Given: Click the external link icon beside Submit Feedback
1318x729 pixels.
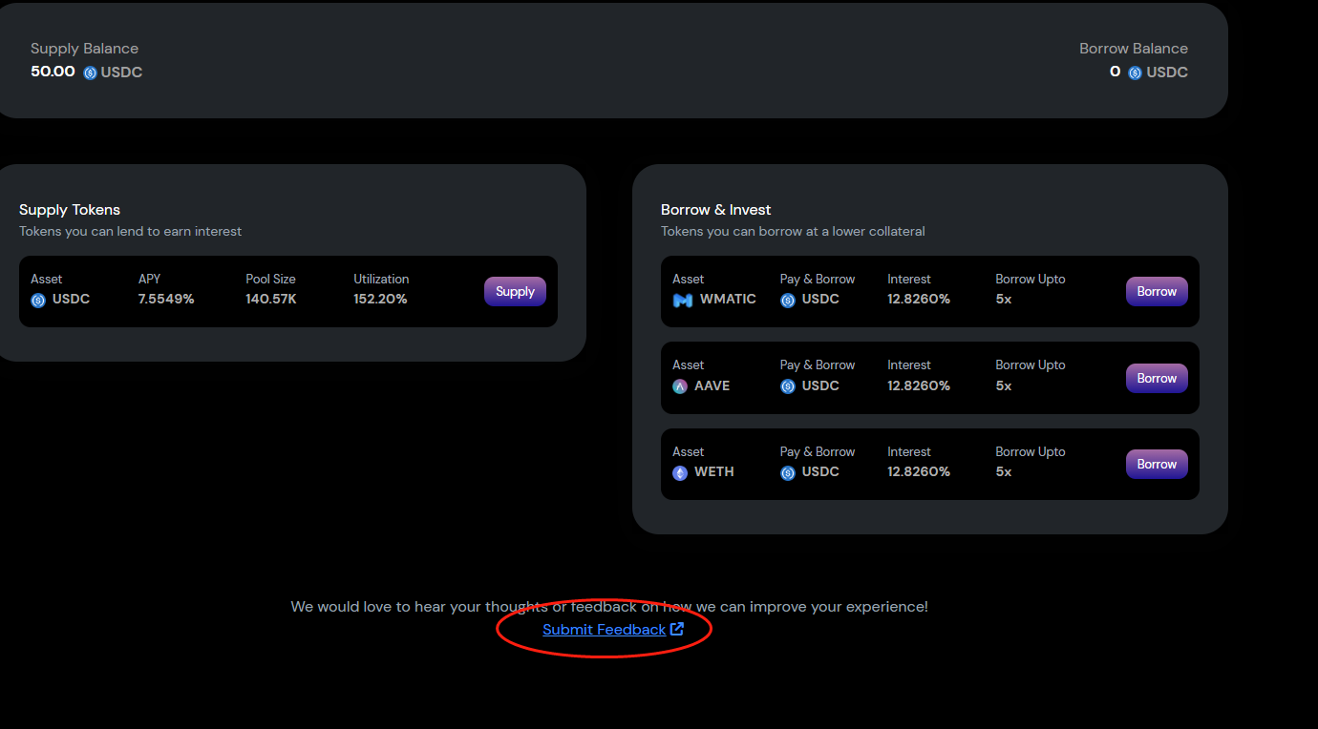Looking at the screenshot, I should tap(677, 629).
